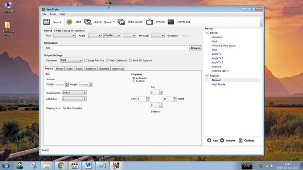Click the Left crop value stepper

pyautogui.click(x=148, y=99)
